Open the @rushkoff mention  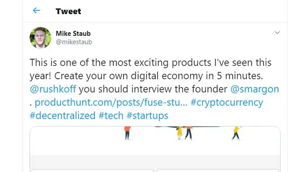[x=53, y=89]
